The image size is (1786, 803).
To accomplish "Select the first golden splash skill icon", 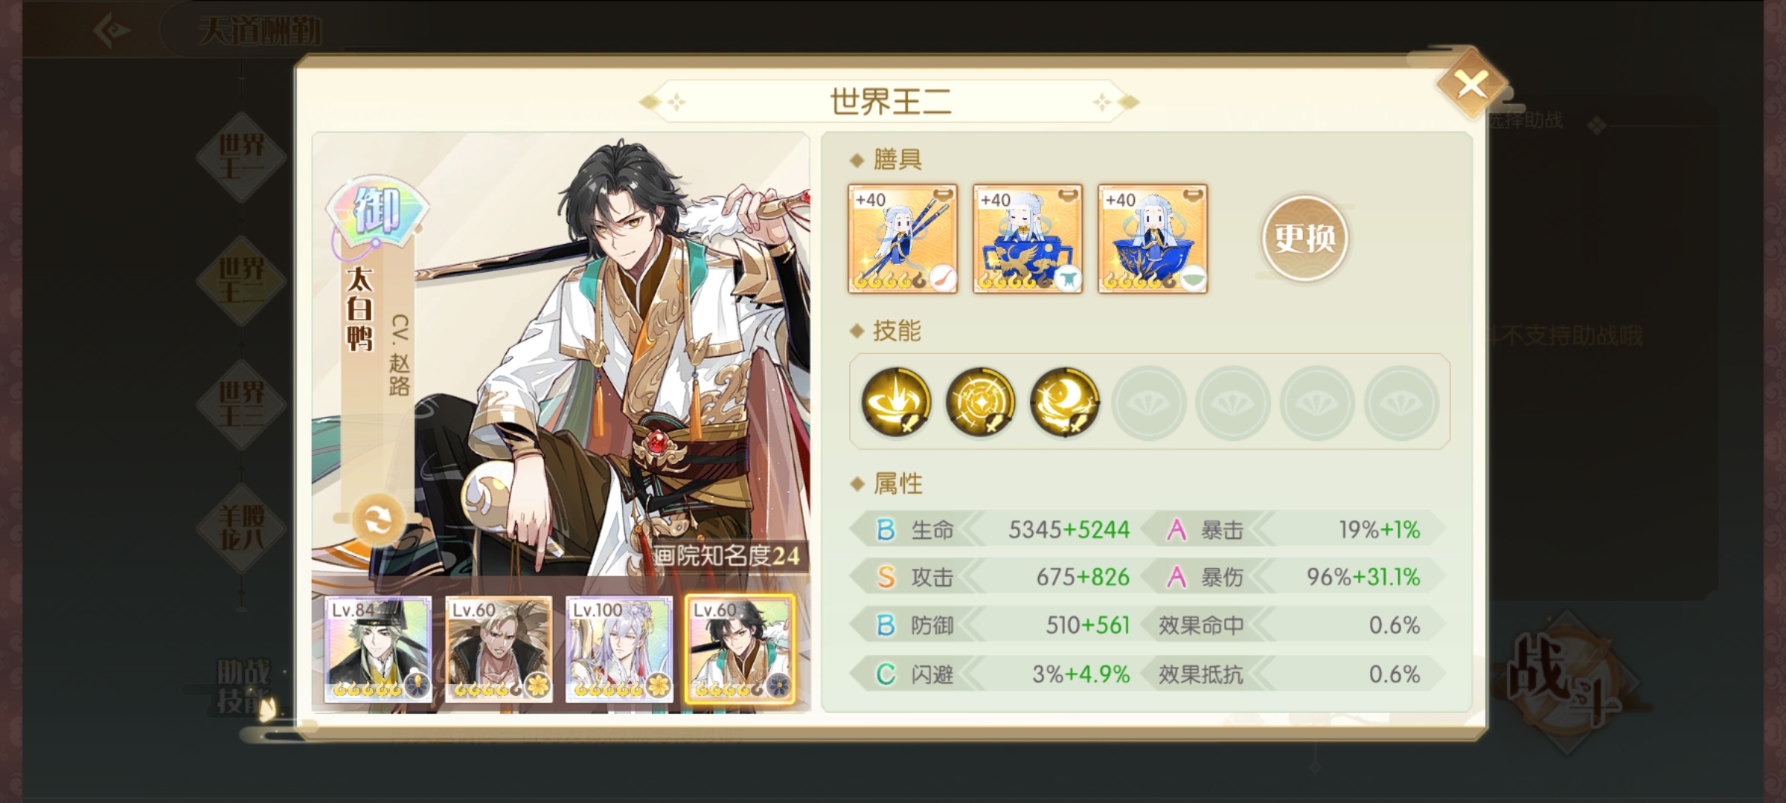I will point(896,401).
